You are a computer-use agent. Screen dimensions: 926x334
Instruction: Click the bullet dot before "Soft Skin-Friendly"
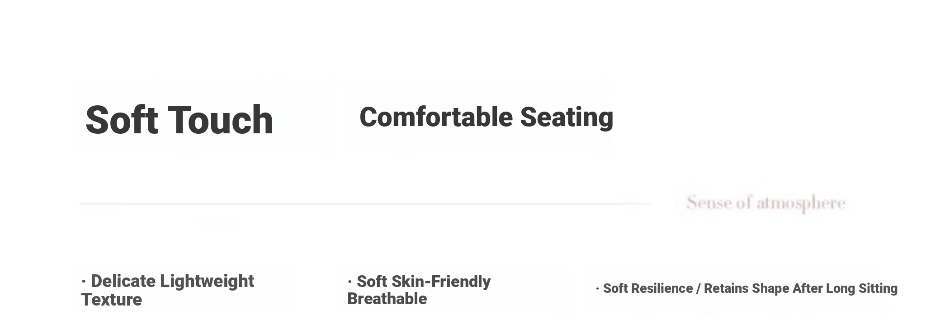[350, 282]
